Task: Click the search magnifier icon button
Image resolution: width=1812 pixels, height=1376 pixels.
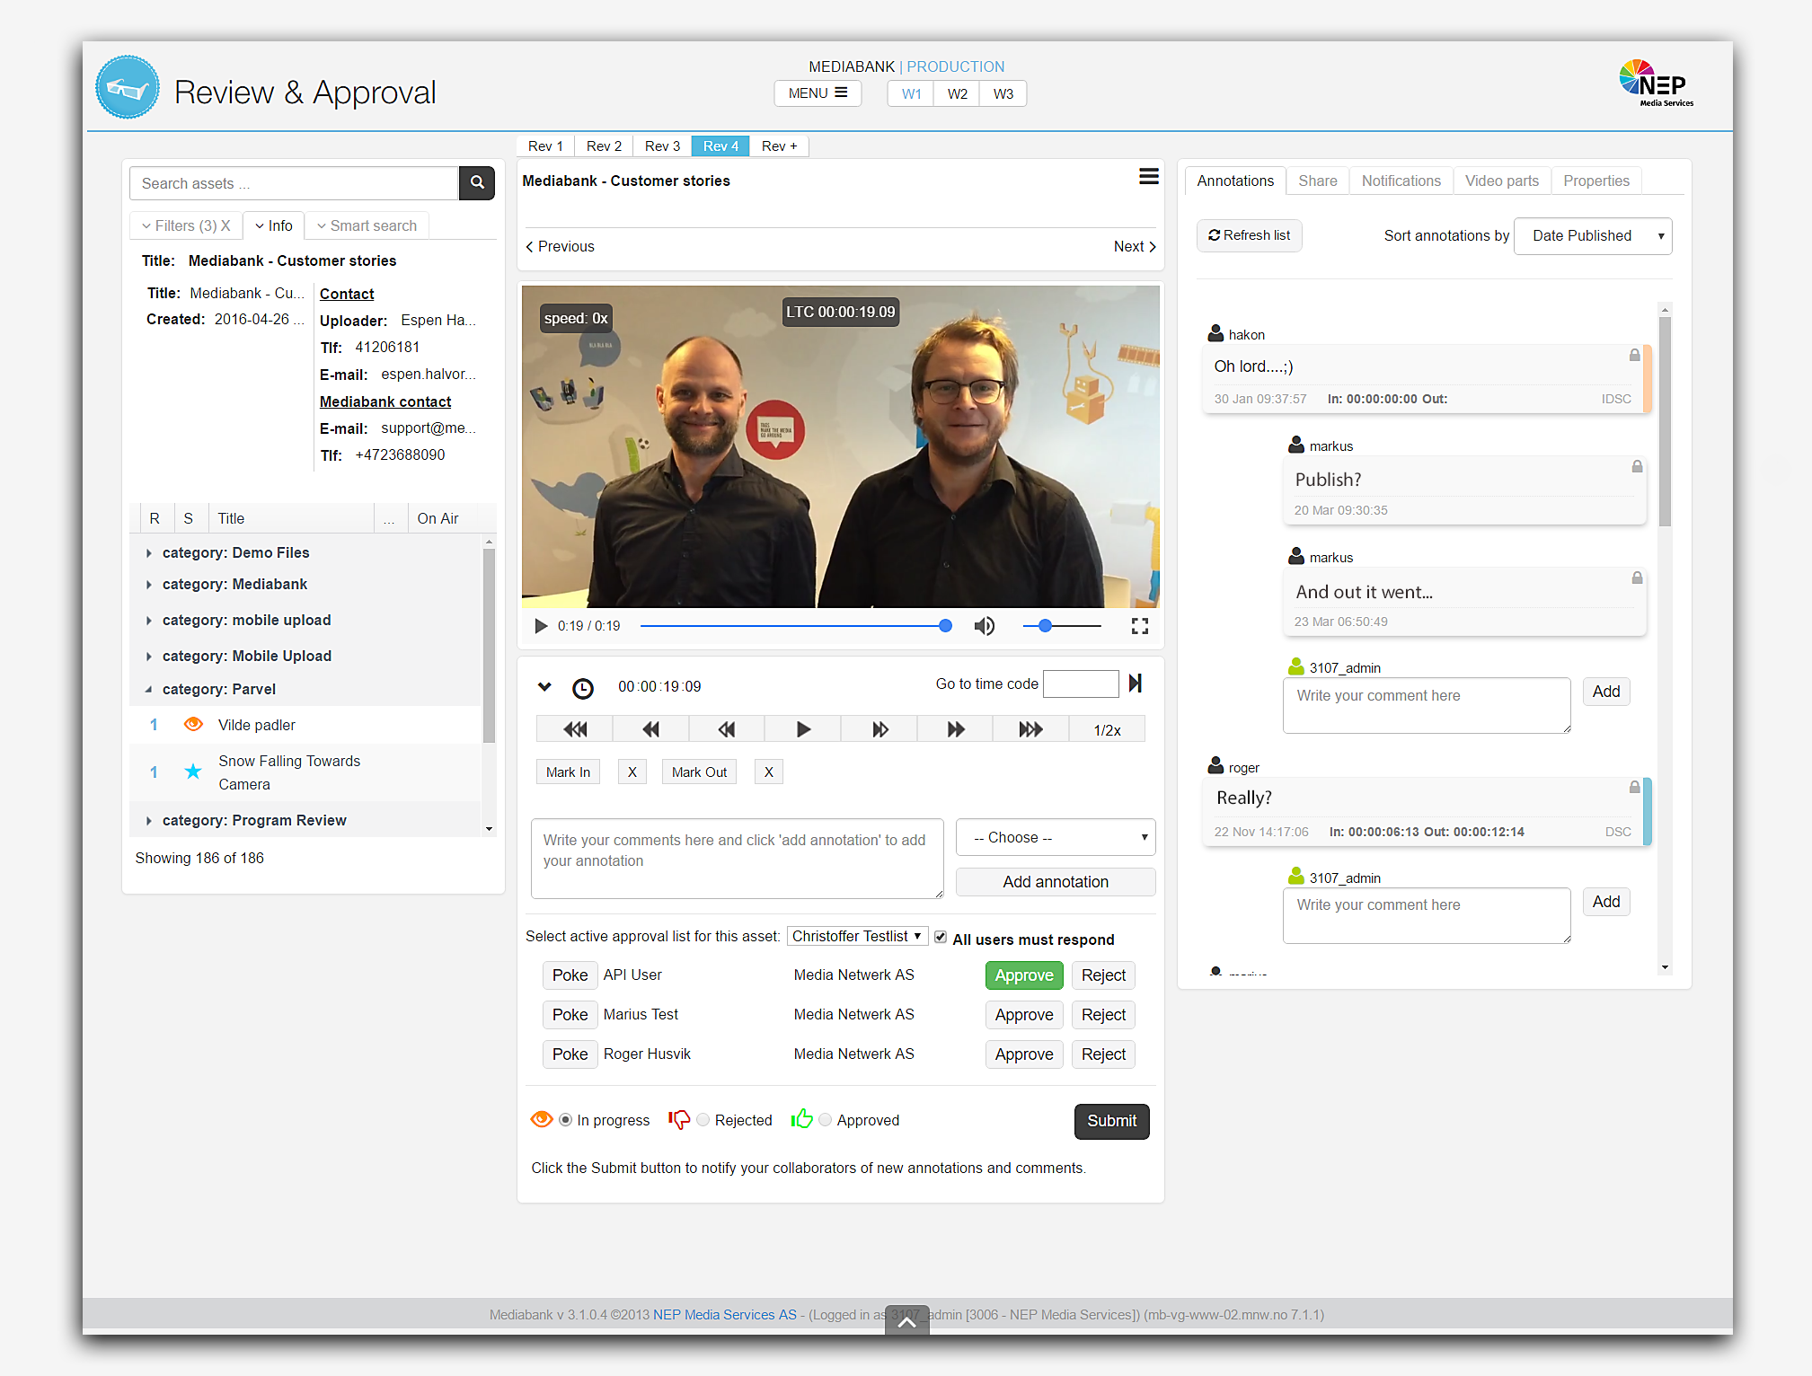Action: pyautogui.click(x=477, y=183)
